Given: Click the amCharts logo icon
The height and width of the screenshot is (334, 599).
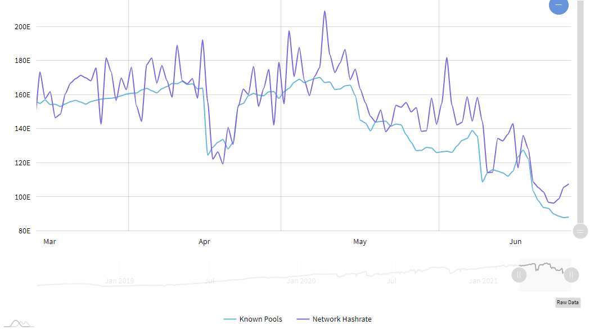Looking at the screenshot, I should [19, 323].
